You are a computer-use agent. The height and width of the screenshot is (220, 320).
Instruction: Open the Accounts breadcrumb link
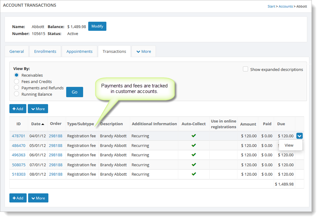tap(286, 6)
